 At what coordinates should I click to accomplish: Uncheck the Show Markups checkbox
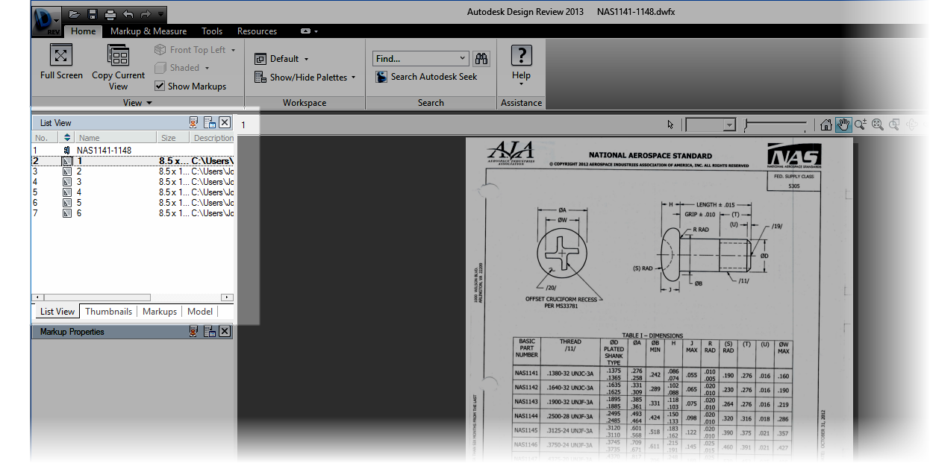click(x=160, y=86)
